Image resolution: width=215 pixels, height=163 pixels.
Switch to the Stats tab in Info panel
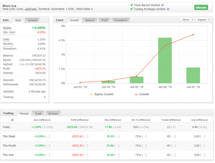[x=18, y=20]
